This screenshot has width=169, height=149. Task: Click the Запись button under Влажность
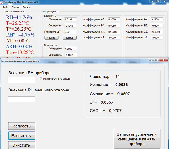click(x=70, y=38)
